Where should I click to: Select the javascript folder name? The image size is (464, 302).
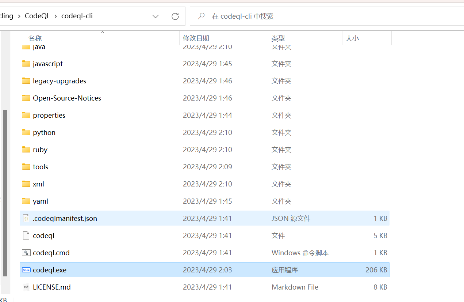(x=48, y=64)
